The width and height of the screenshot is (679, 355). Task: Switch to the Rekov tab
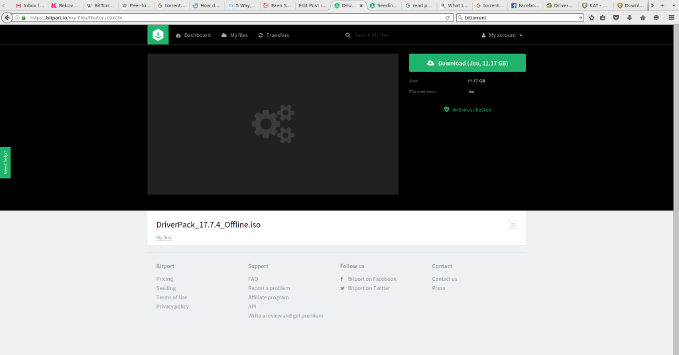pos(65,5)
